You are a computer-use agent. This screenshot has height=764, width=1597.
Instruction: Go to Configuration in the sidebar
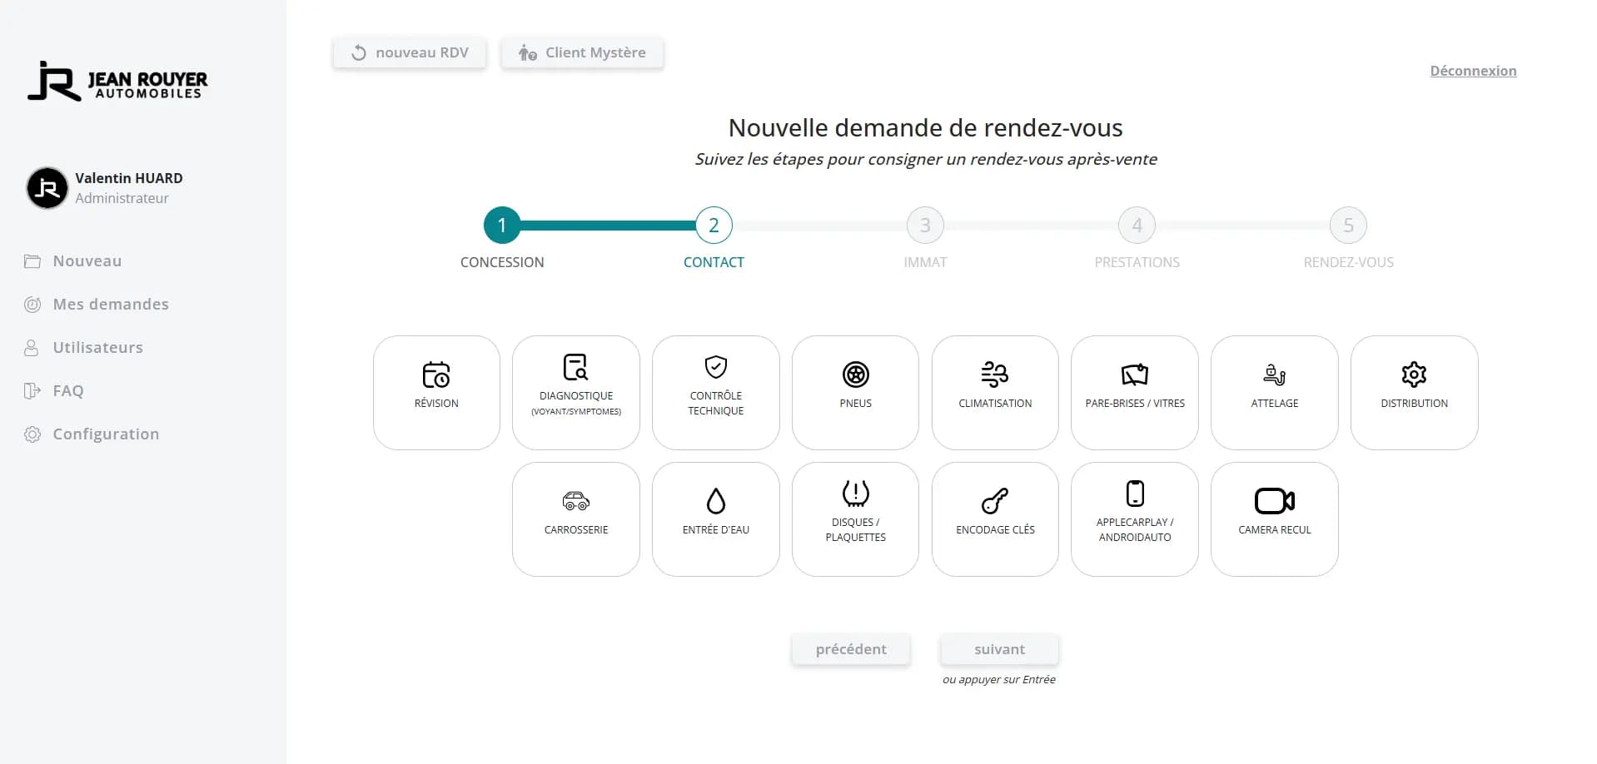[105, 434]
